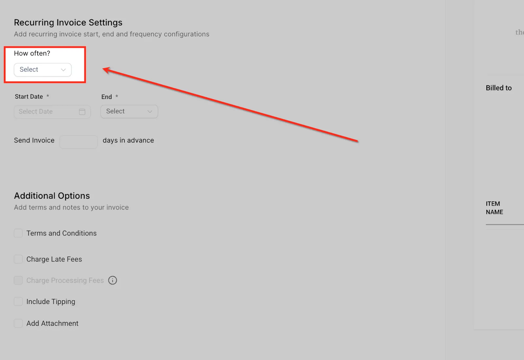The height and width of the screenshot is (360, 524).
Task: Click the Add Attachment label text
Action: [52, 323]
